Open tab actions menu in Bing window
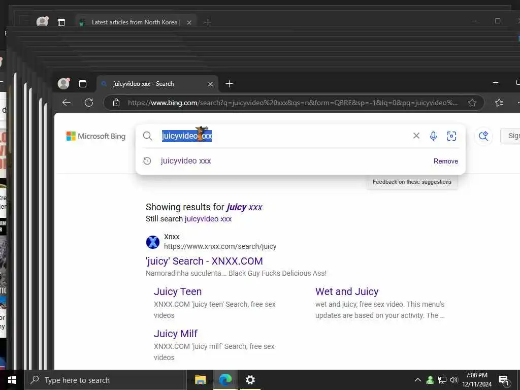 pyautogui.click(x=83, y=84)
